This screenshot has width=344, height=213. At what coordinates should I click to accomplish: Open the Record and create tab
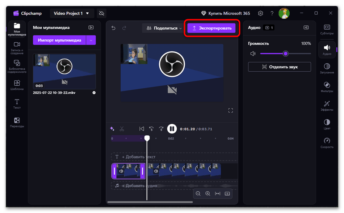click(17, 48)
